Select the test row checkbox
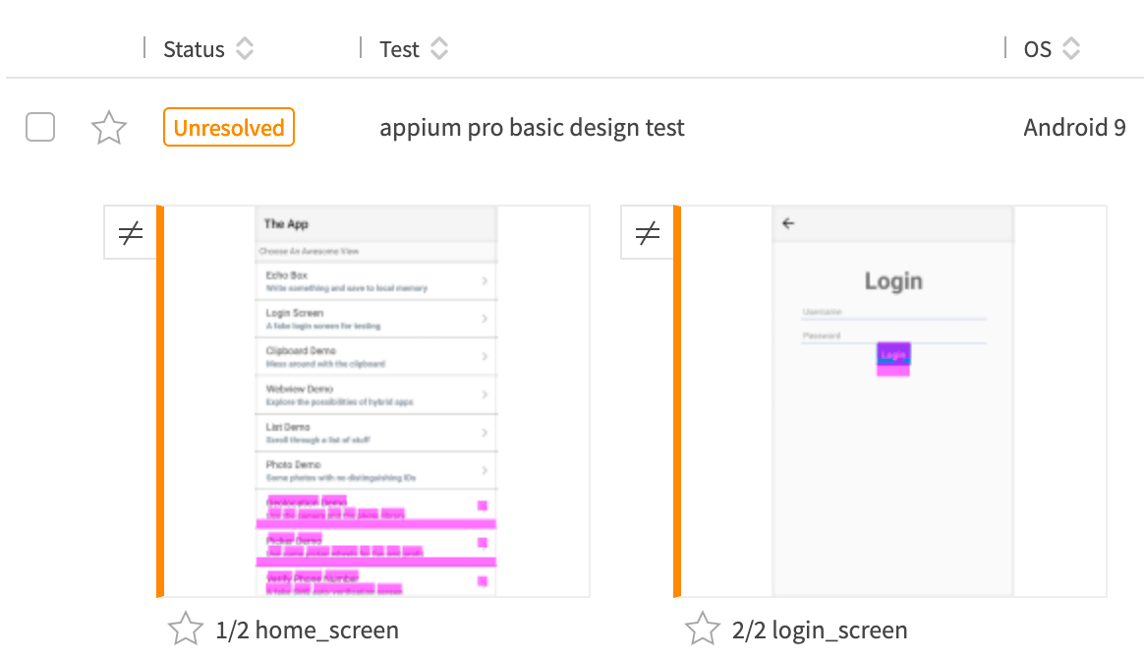1144x661 pixels. [39, 127]
